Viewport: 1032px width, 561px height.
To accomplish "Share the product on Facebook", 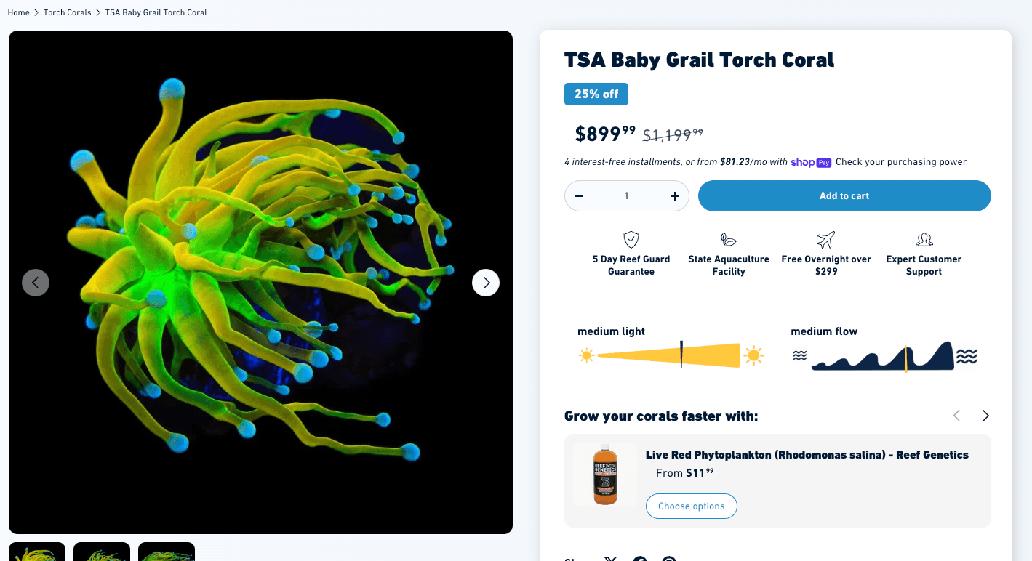I will point(639,559).
